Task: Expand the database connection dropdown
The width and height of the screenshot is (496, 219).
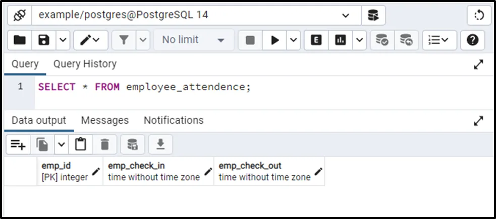Action: pyautogui.click(x=346, y=16)
